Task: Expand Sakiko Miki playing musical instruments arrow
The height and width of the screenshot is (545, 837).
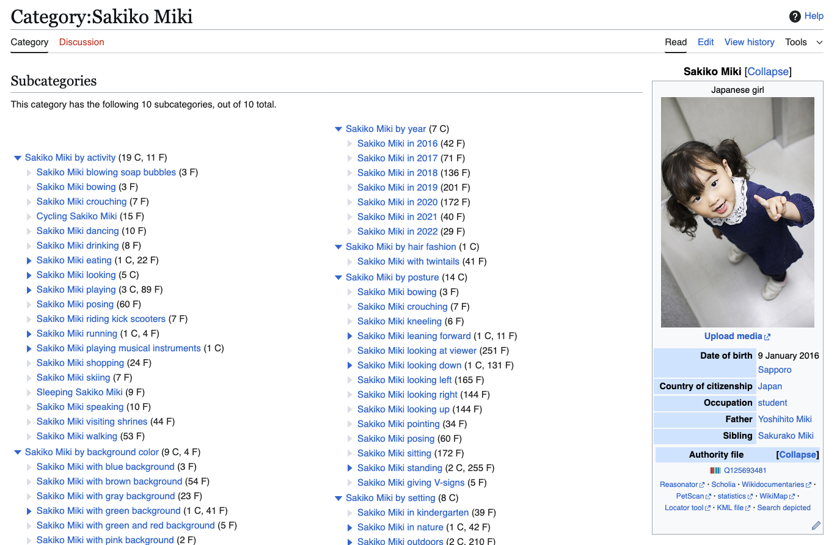Action: point(29,348)
